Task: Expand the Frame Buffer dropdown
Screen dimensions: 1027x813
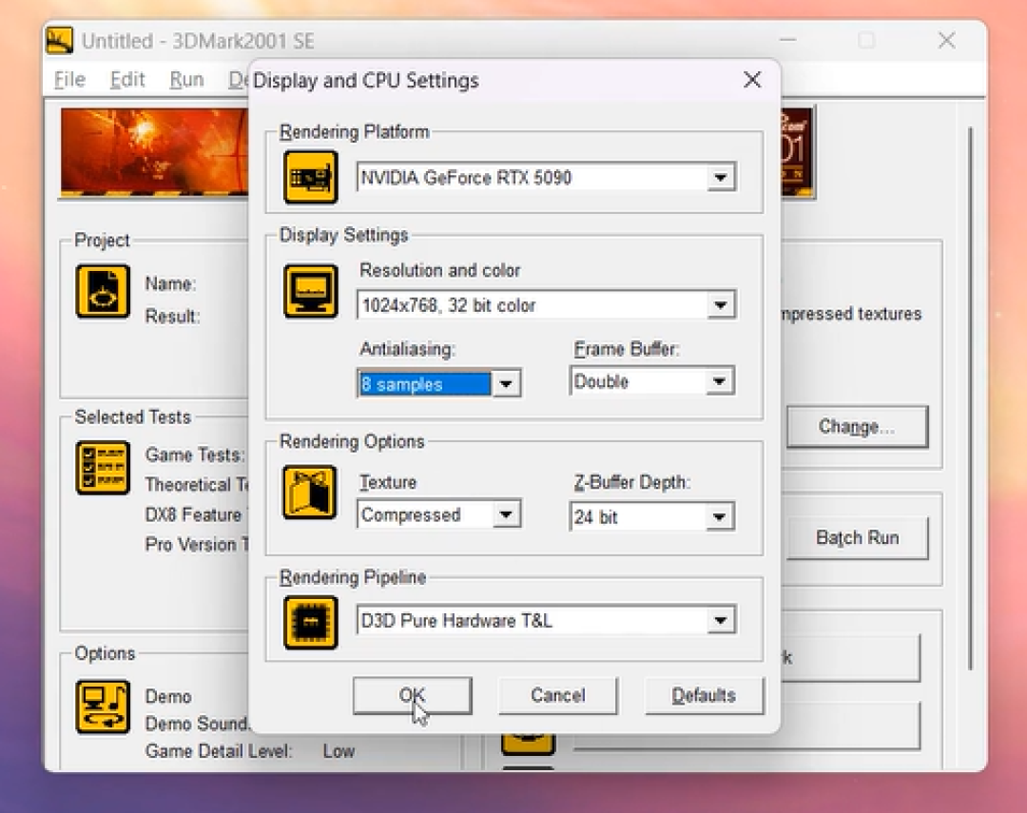Action: pos(651,381)
